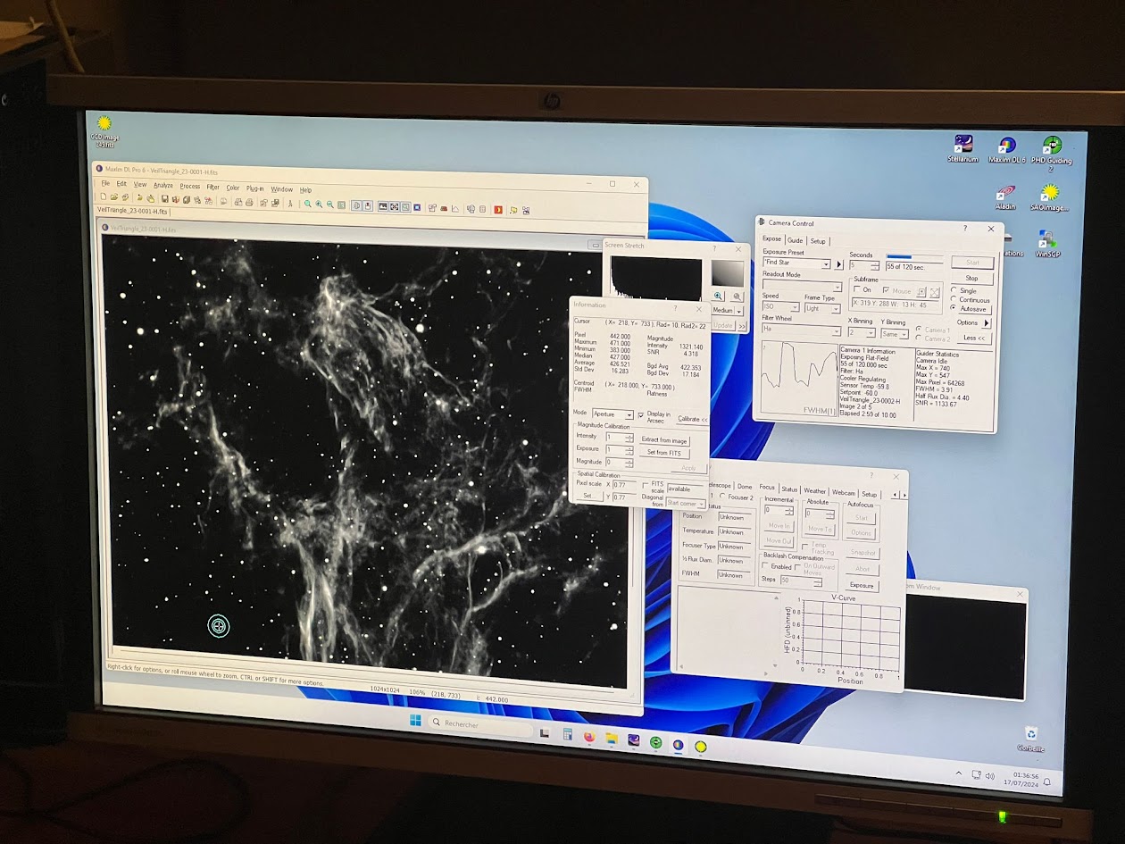Viewport: 1125px width, 844px height.
Task: Open File Explorer from the taskbar
Action: [x=612, y=738]
